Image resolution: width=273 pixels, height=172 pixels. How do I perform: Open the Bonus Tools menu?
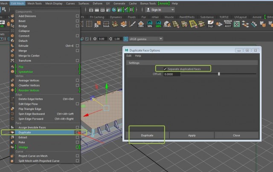click(148, 3)
